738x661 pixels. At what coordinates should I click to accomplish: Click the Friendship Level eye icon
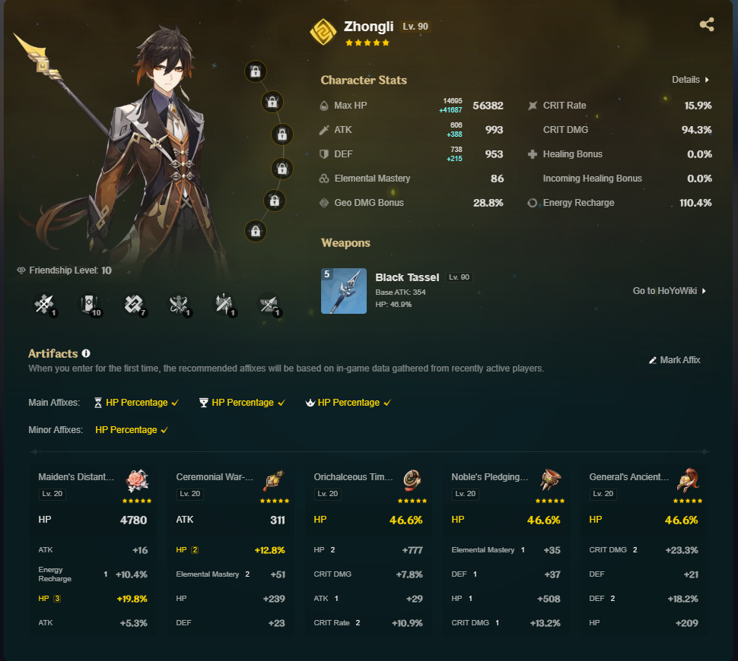21,270
